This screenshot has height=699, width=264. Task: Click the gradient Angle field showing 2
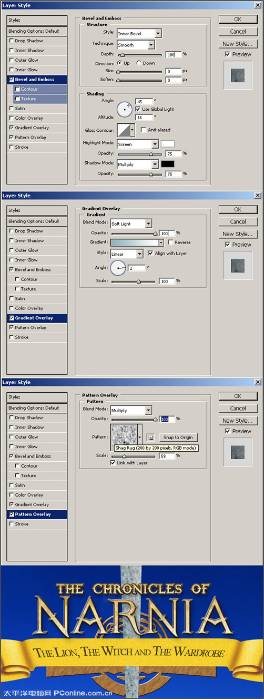point(137,267)
